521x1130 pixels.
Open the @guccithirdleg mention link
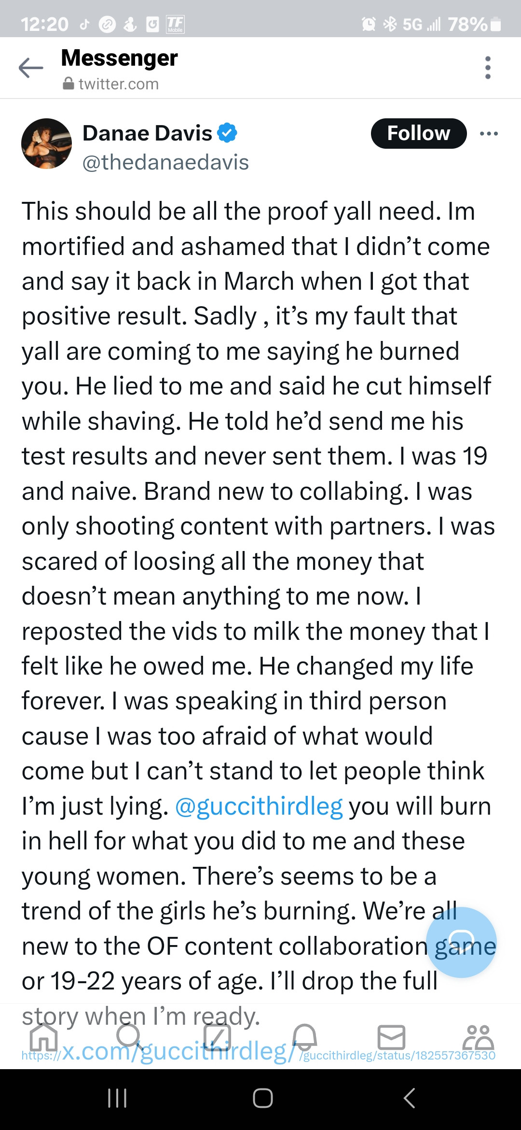259,806
